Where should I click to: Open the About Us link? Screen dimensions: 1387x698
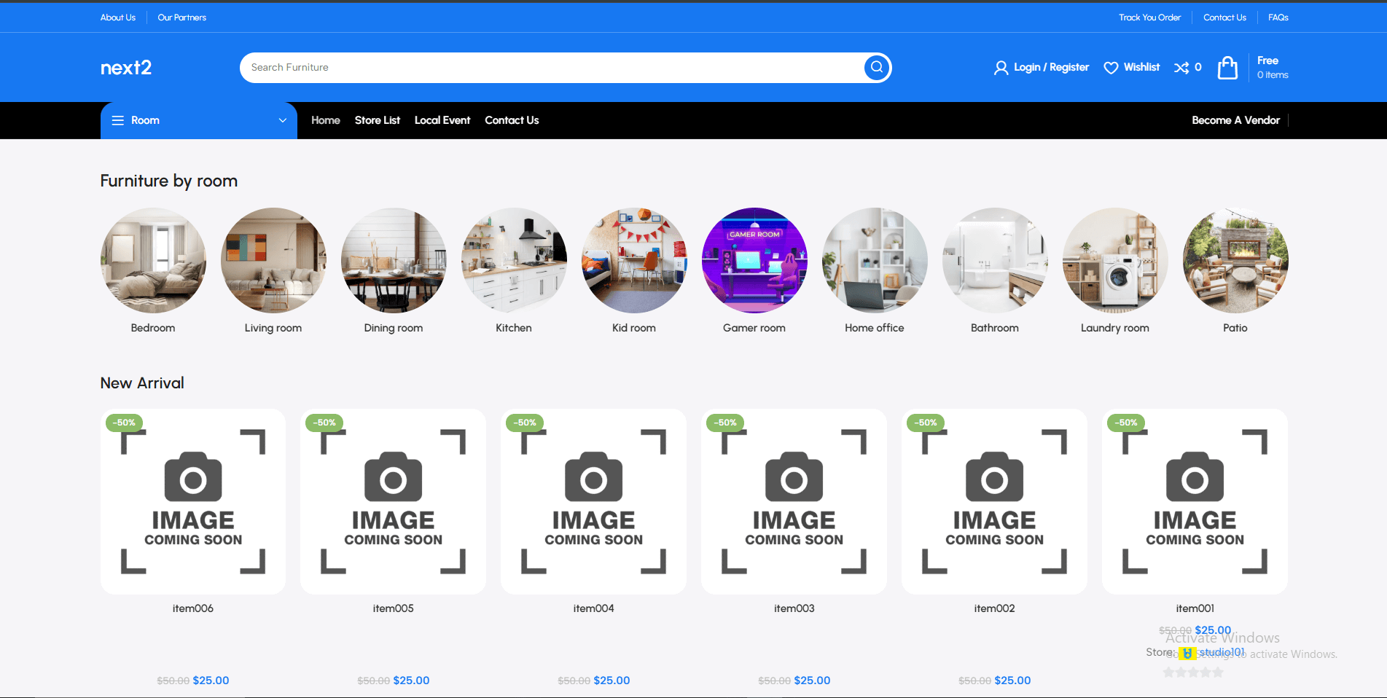[x=118, y=17]
